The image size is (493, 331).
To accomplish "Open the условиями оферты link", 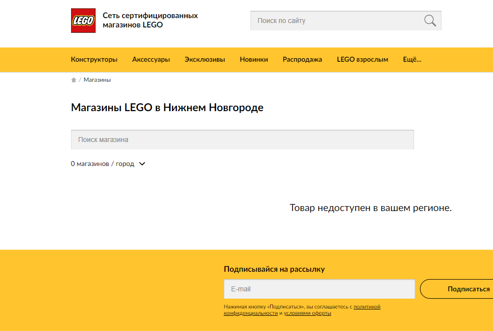I will coord(307,313).
